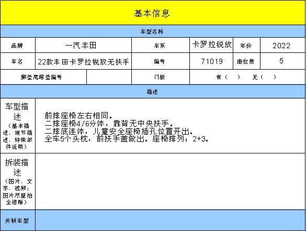Select the brand cell 一汽丰田

(x=83, y=45)
